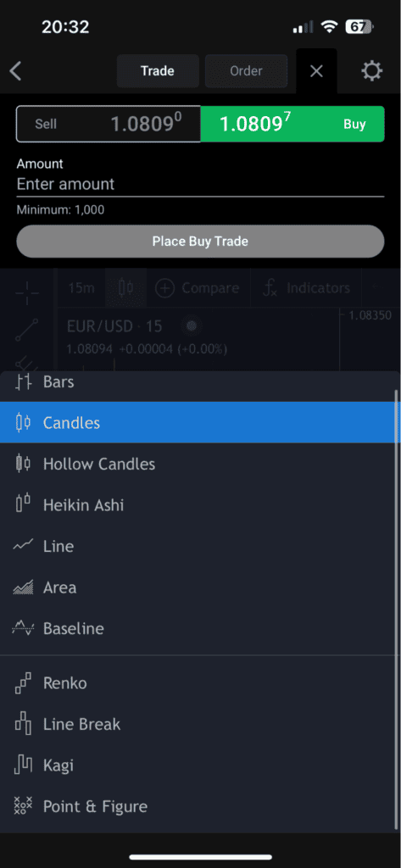Switch to the Trade tab

coord(158,71)
